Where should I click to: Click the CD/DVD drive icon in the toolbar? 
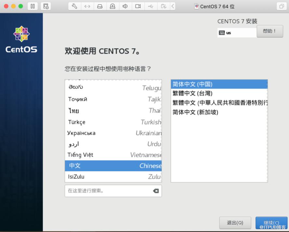click(112, 6)
